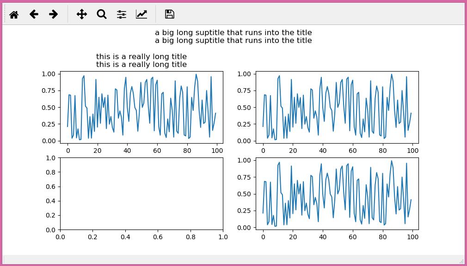Click the big long suptitle text
The width and height of the screenshot is (467, 266).
(x=233, y=36)
